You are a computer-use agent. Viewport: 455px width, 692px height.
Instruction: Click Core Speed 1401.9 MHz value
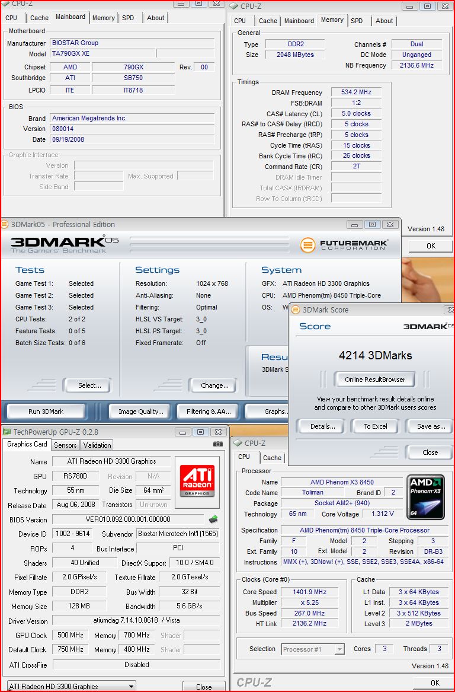(x=309, y=592)
